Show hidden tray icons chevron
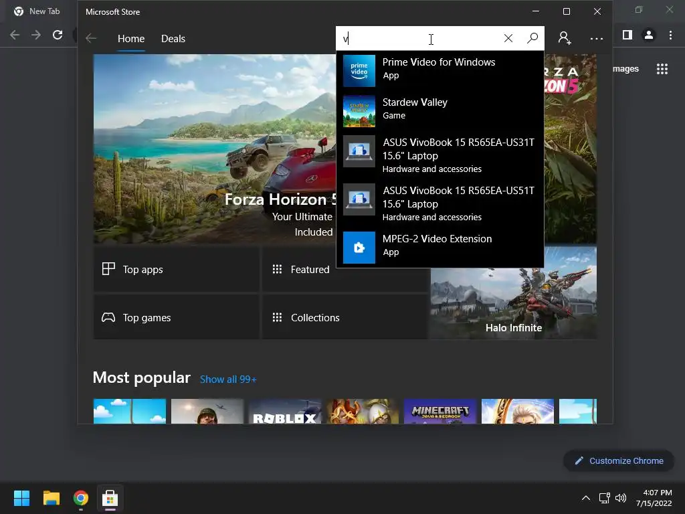Image resolution: width=685 pixels, height=514 pixels. click(586, 498)
